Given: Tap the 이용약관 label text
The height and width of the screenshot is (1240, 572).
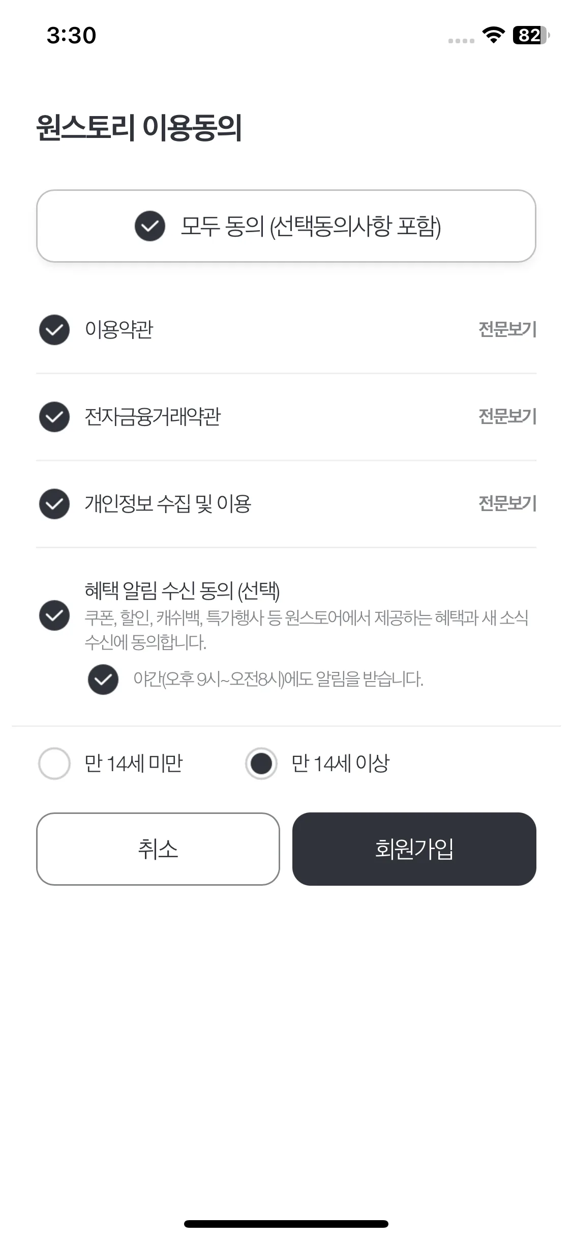Looking at the screenshot, I should 119,330.
